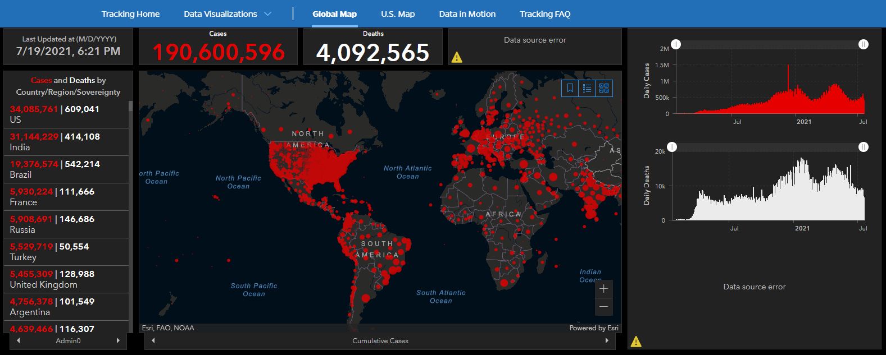The image size is (886, 355).
Task: Open the Basemap gallery grid icon
Action: coord(604,88)
